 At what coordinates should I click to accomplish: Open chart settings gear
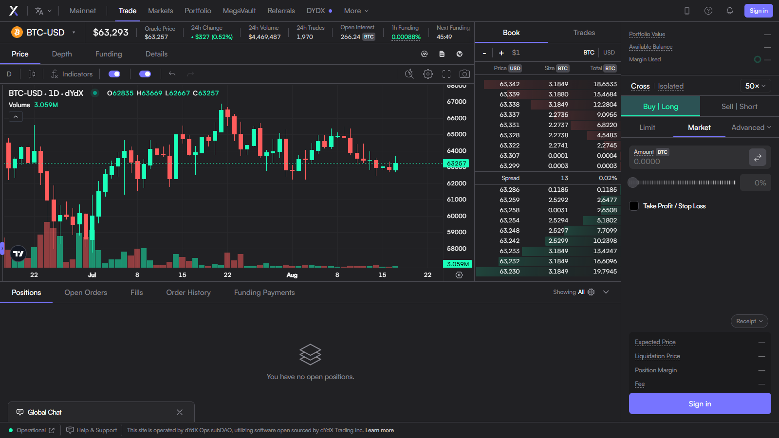pos(428,74)
